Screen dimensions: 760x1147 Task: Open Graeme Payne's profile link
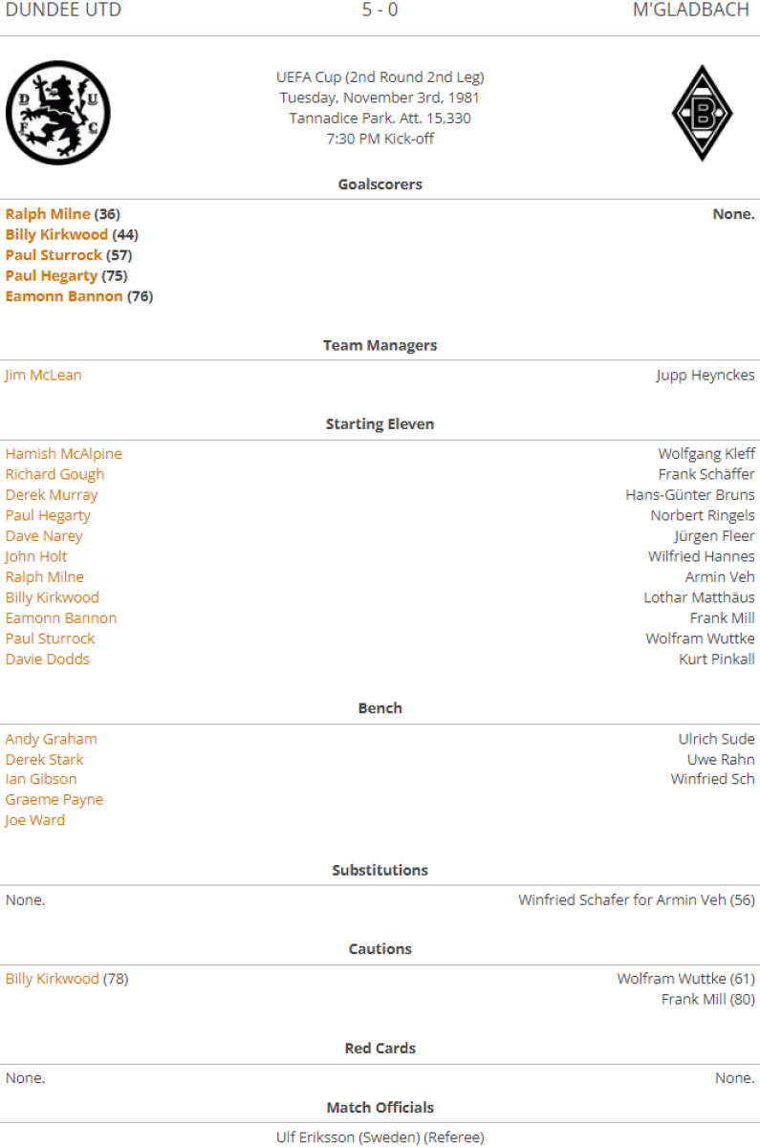coord(54,799)
